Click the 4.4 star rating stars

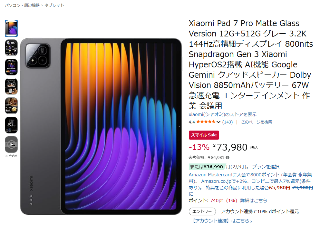tap(206, 122)
